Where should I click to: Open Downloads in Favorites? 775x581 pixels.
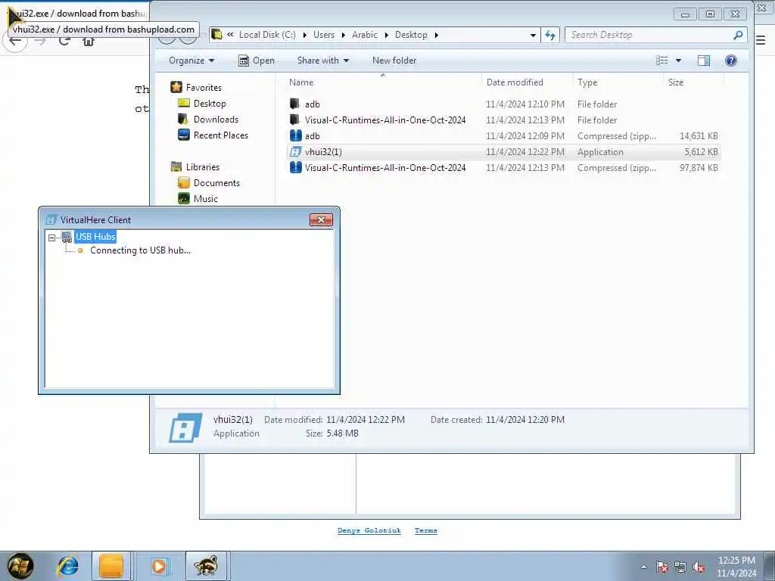pyautogui.click(x=216, y=119)
